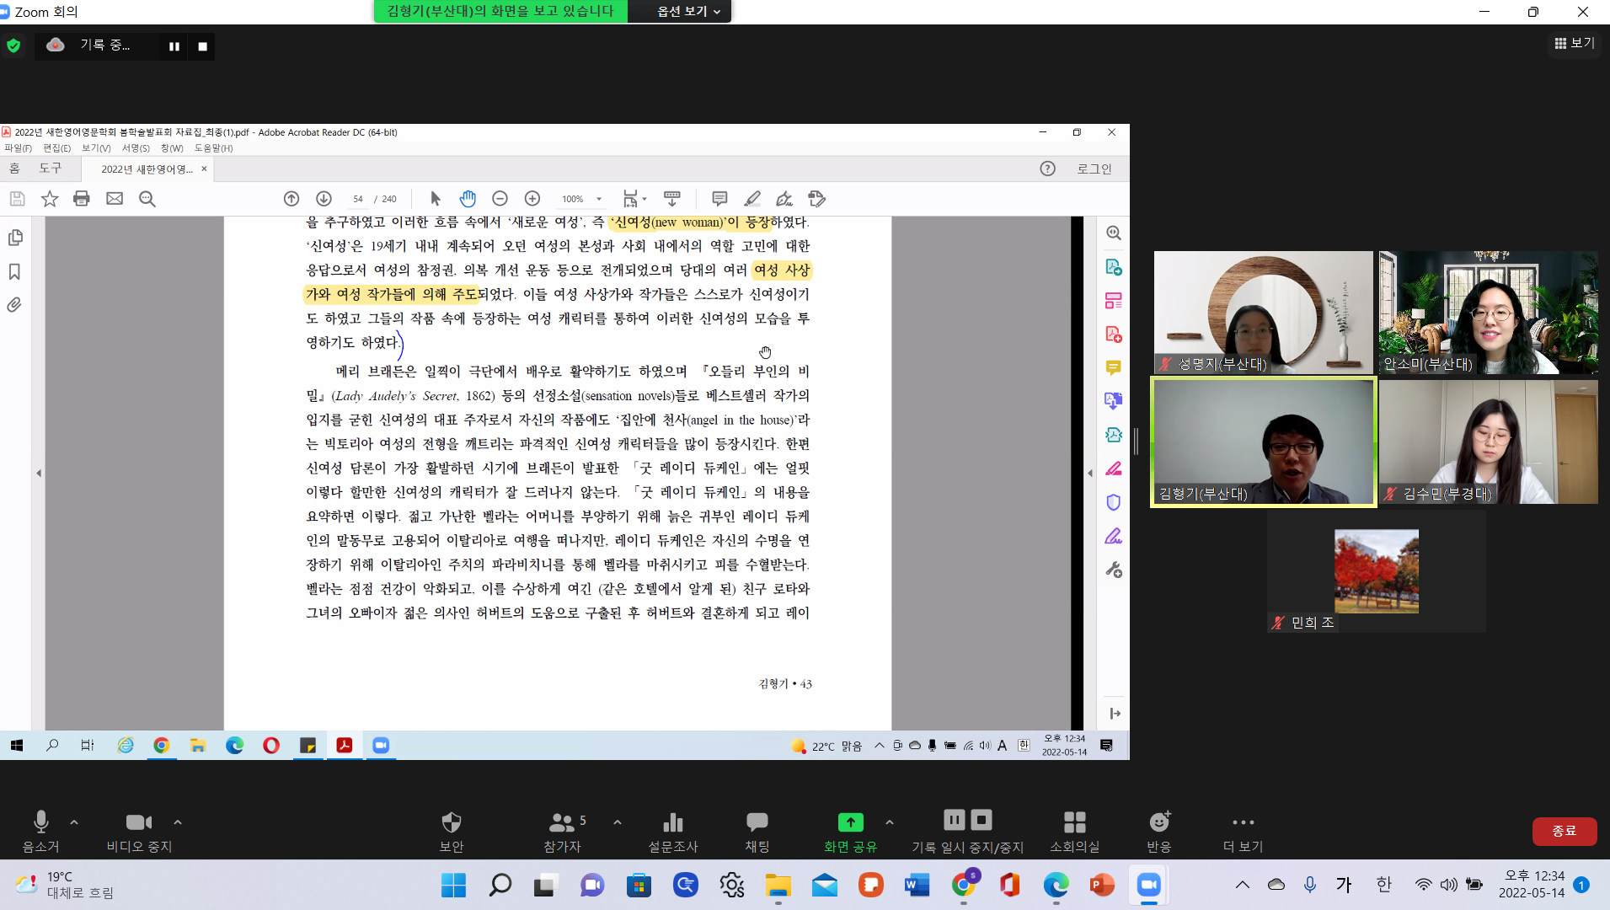Click the encryption shield icon at top left

(13, 45)
